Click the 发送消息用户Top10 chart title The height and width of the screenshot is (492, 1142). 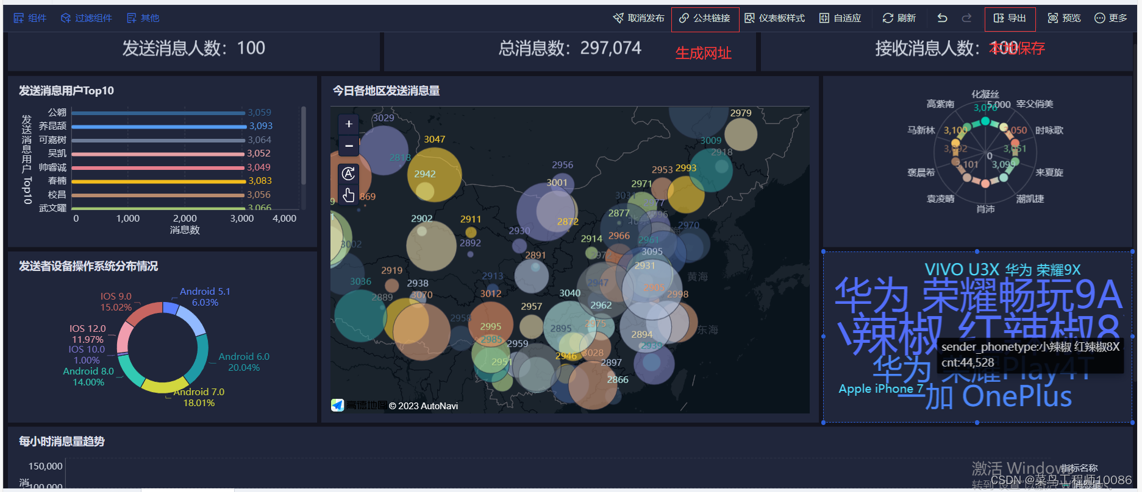[x=66, y=91]
